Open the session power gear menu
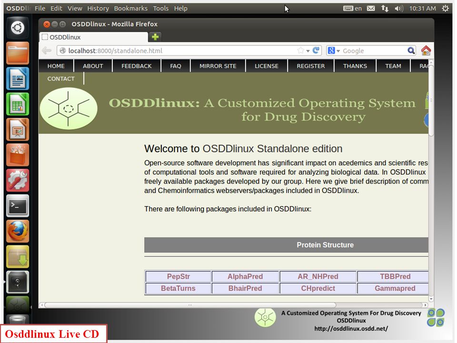457x343 pixels. pyautogui.click(x=446, y=9)
